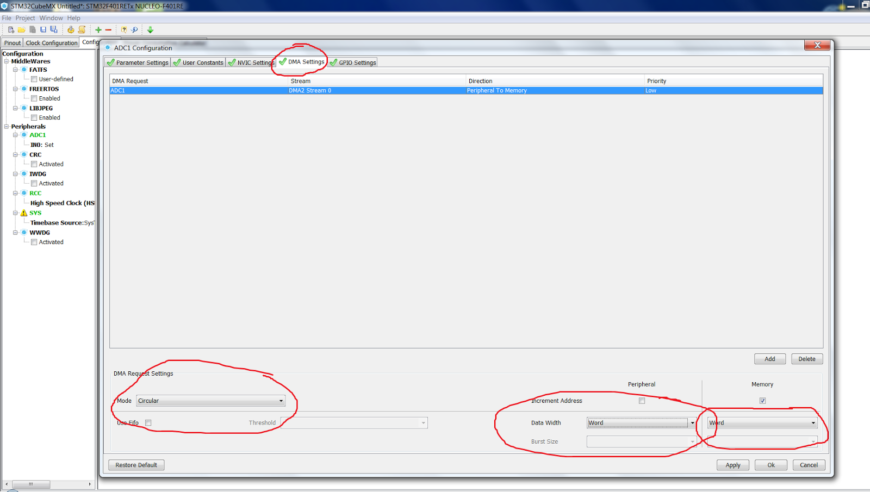This screenshot has height=492, width=870.
Task: Click the Add DMA request button
Action: point(770,359)
